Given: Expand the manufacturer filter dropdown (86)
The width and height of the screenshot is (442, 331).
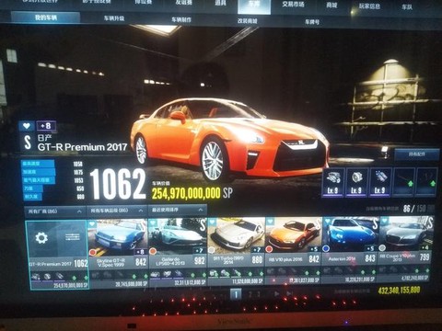Looking at the screenshot, I should 55,211.
